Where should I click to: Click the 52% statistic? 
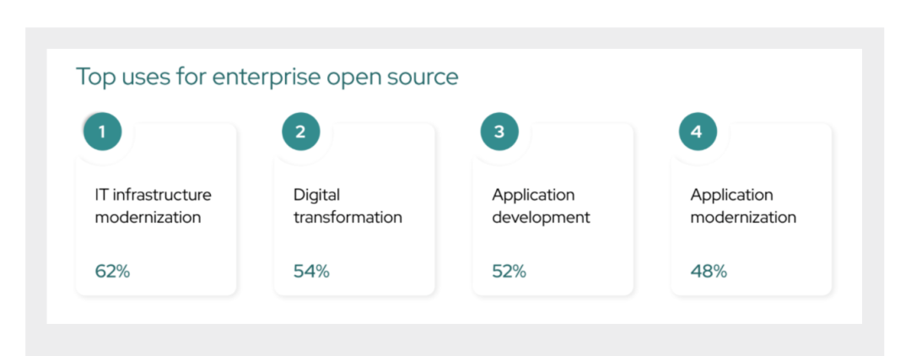[509, 272]
